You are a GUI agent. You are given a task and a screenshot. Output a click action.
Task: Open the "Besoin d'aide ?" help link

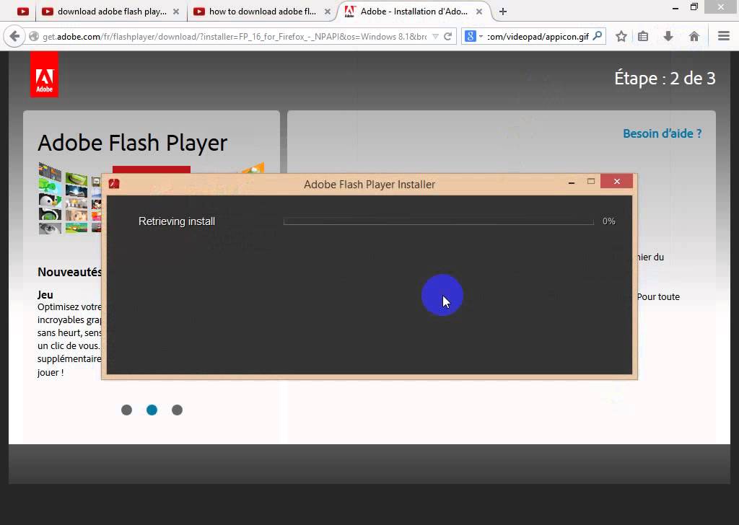pos(663,133)
